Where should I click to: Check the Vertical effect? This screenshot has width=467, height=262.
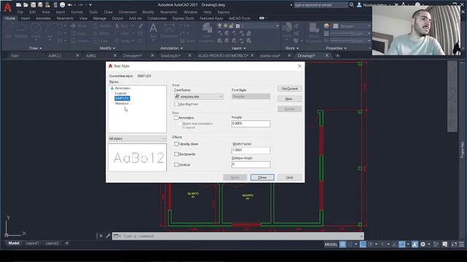click(x=176, y=164)
